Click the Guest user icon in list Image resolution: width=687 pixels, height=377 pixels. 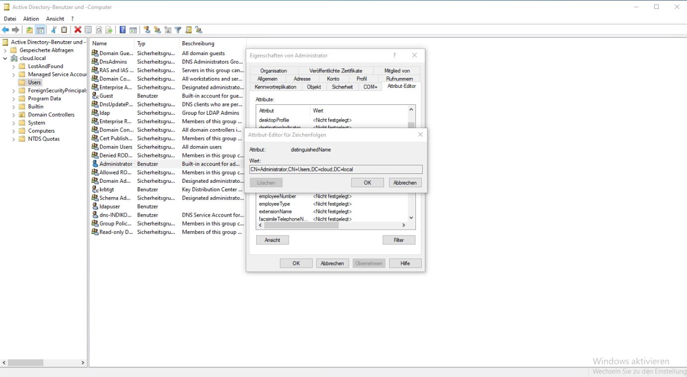pos(95,96)
